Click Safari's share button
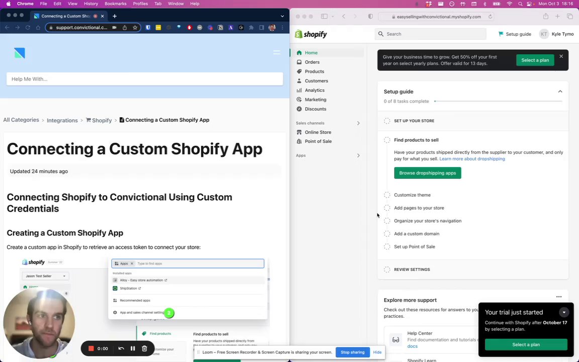Image resolution: width=579 pixels, height=362 pixels. click(x=546, y=16)
